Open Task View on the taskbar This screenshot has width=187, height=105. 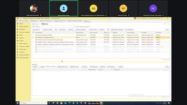[49, 103]
